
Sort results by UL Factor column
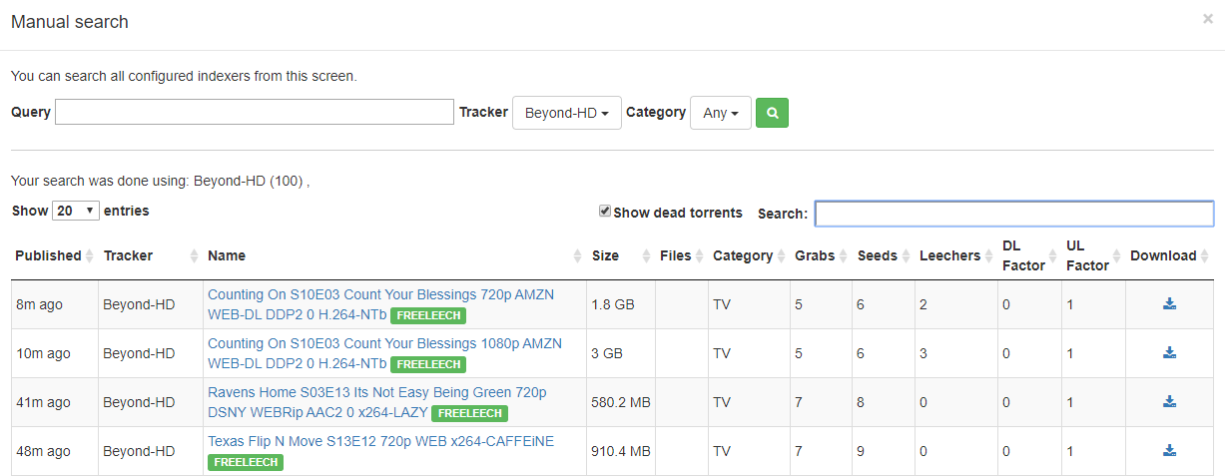click(x=1094, y=256)
